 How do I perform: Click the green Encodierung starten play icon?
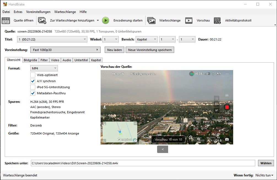[106, 20]
